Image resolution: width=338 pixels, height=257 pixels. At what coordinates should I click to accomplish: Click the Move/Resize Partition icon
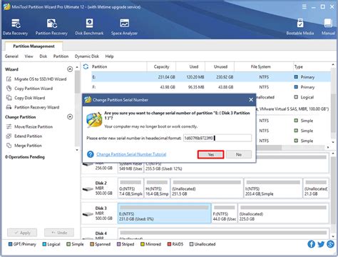tap(9, 126)
